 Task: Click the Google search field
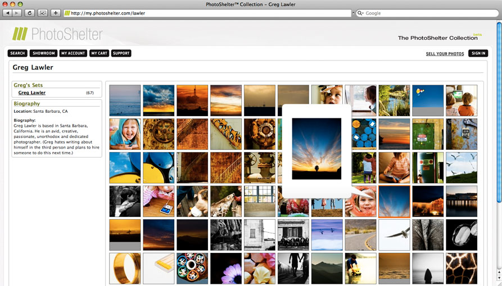click(427, 13)
